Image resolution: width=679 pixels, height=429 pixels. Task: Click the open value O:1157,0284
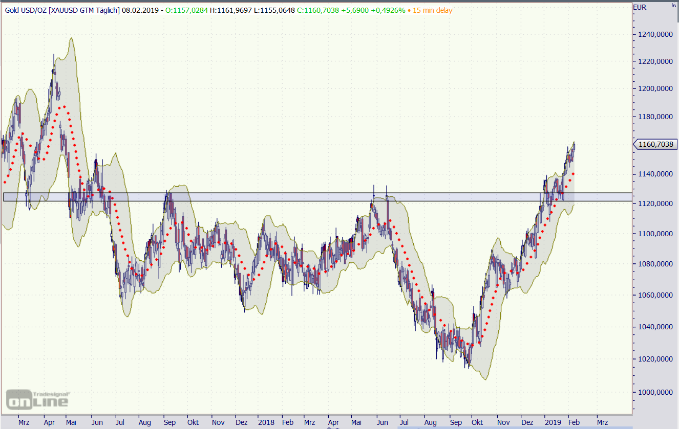pos(187,10)
